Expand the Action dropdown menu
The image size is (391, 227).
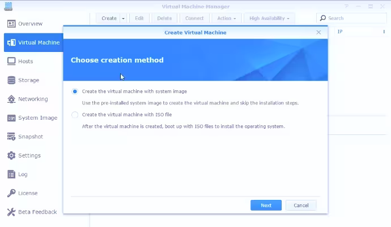coord(227,19)
